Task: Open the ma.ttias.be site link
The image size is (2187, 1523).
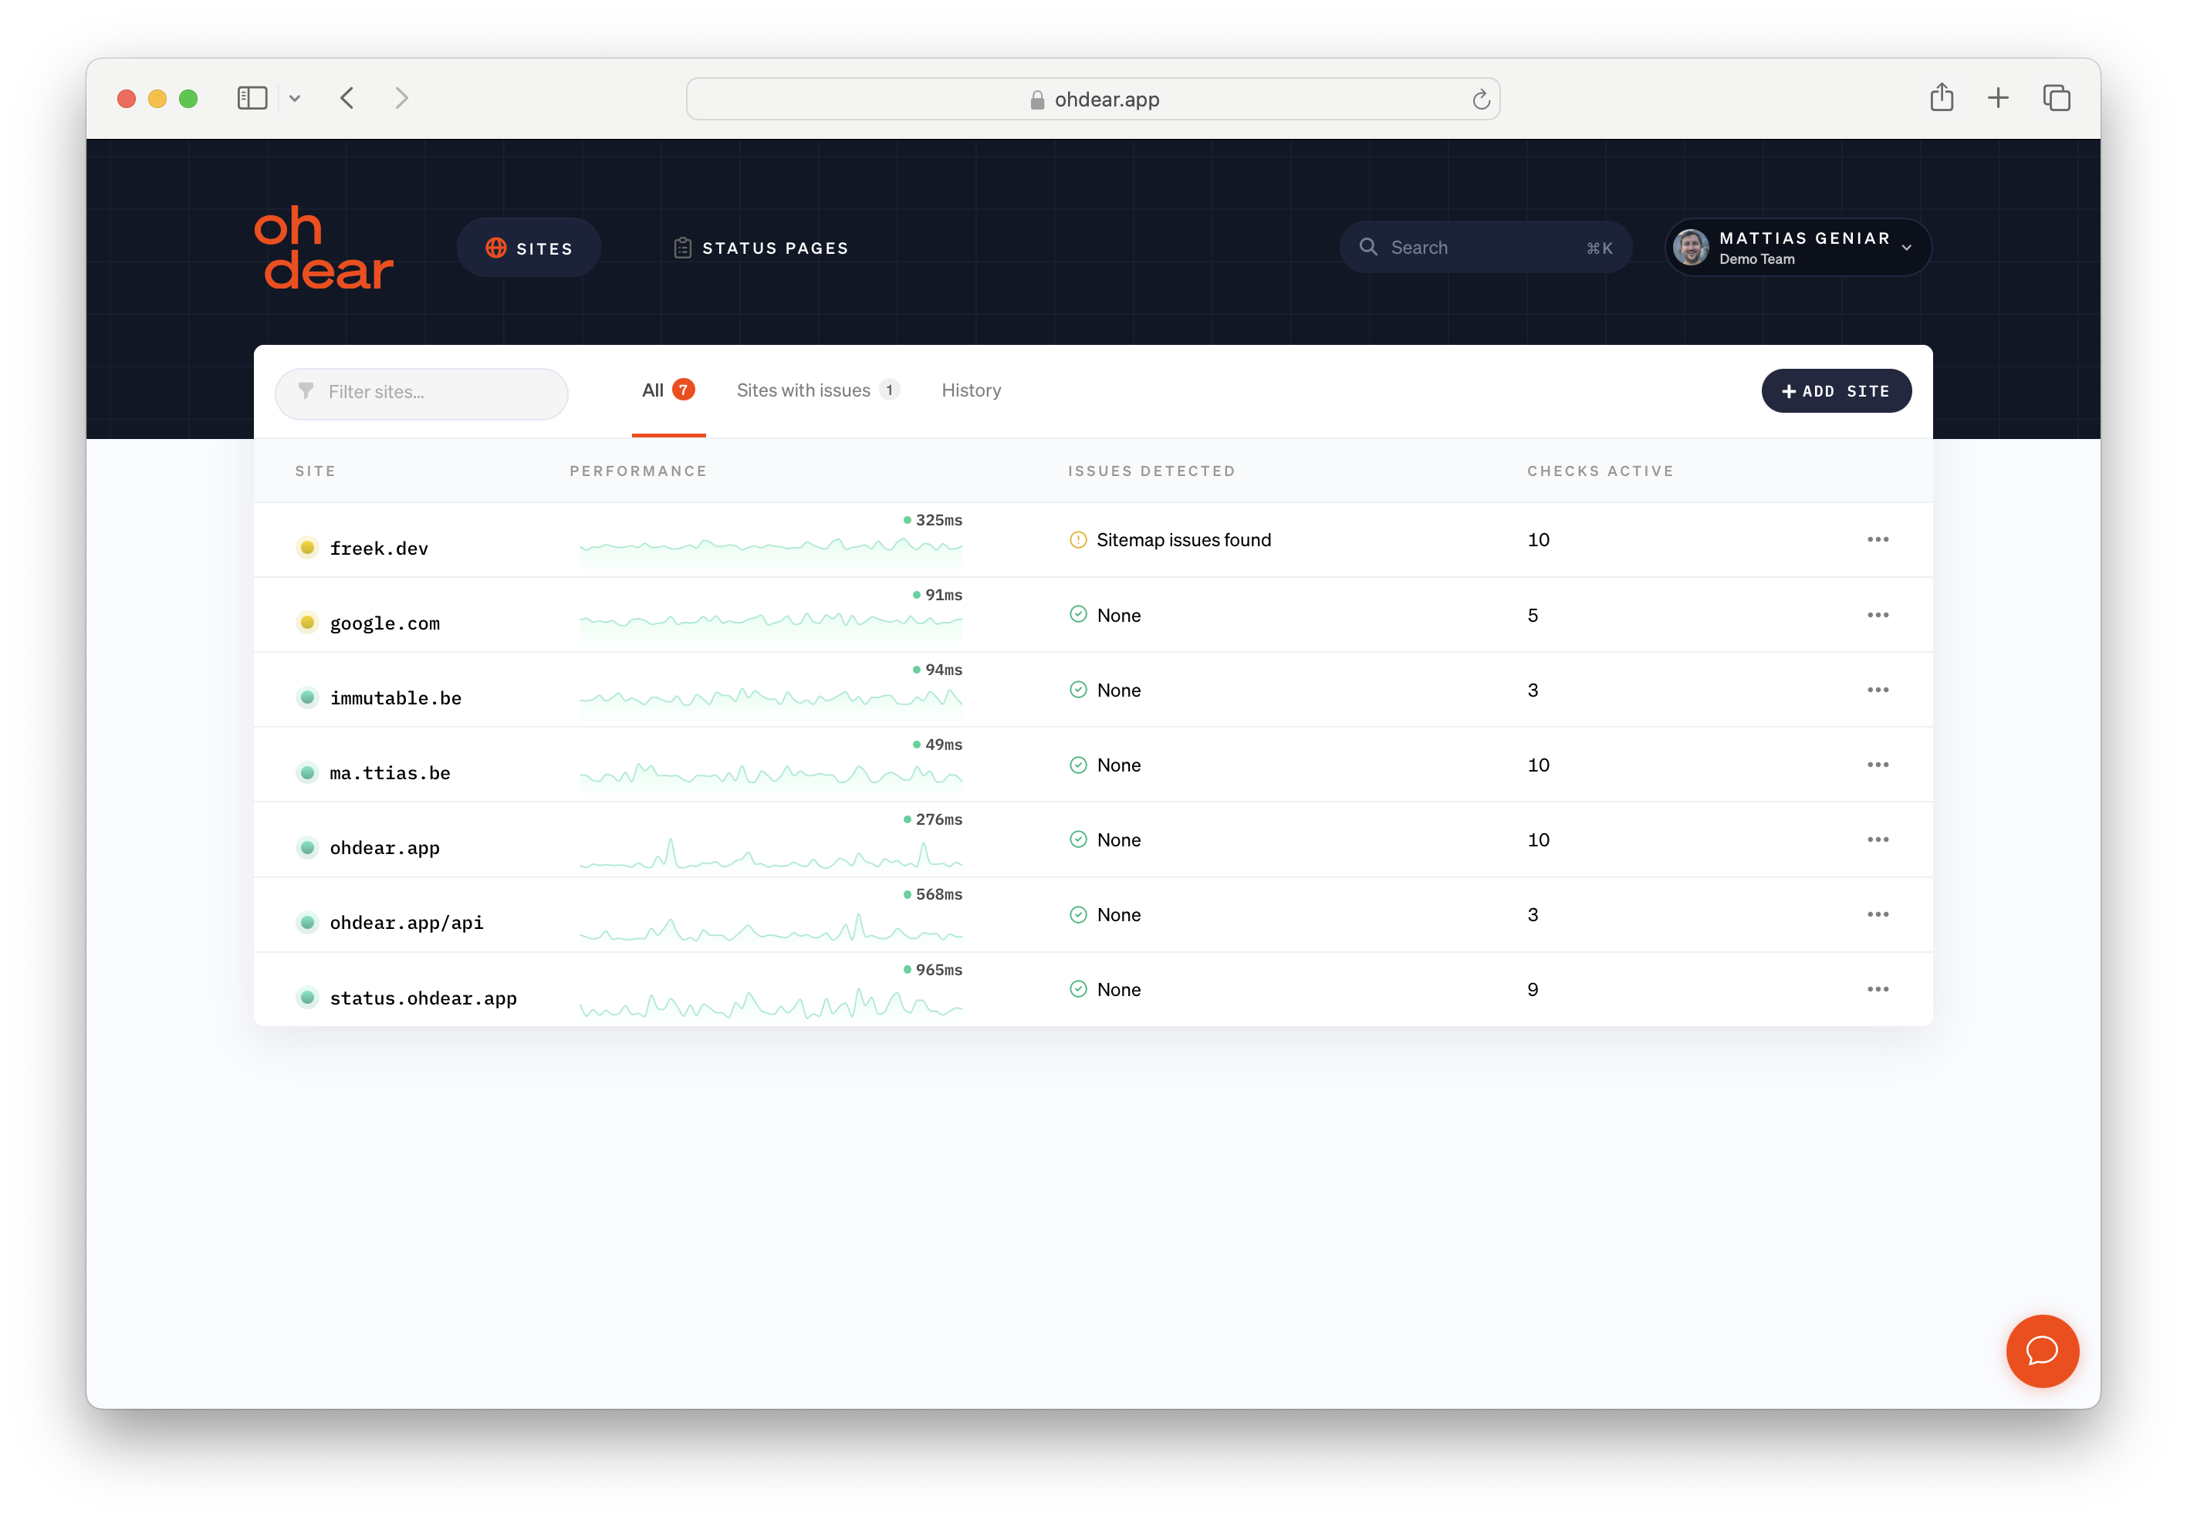Action: pyautogui.click(x=390, y=772)
